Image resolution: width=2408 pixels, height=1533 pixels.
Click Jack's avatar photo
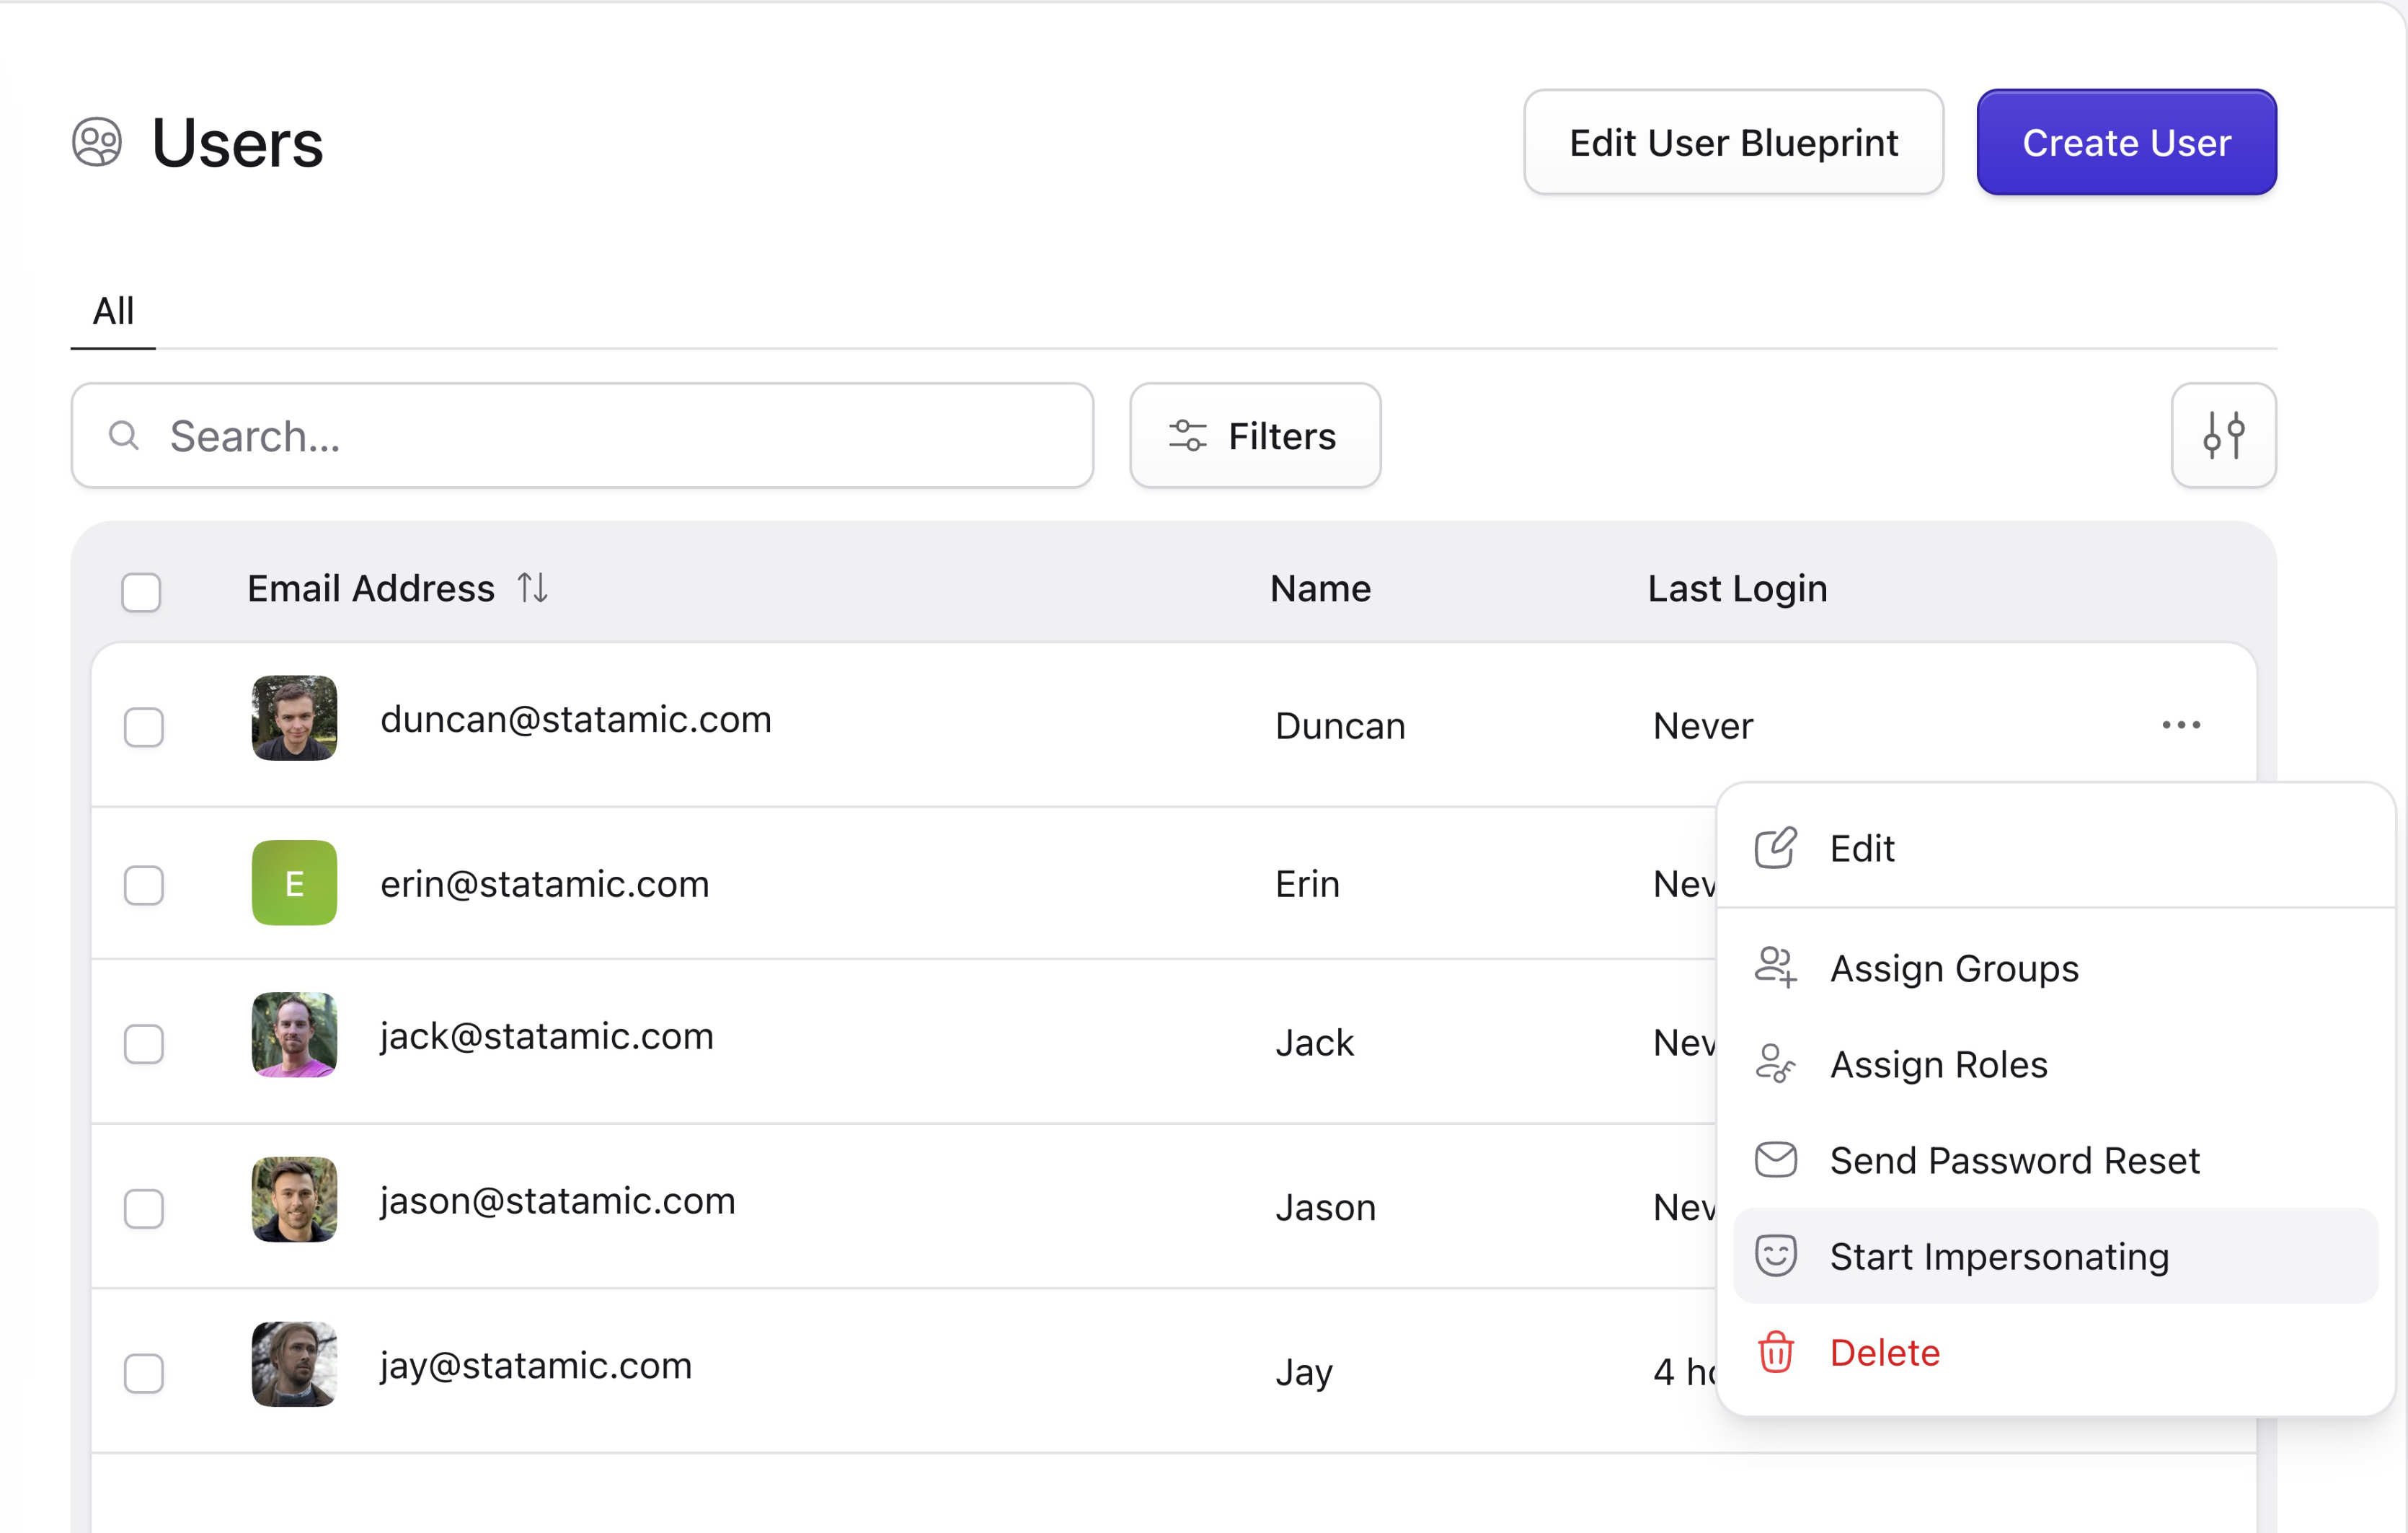tap(294, 1035)
